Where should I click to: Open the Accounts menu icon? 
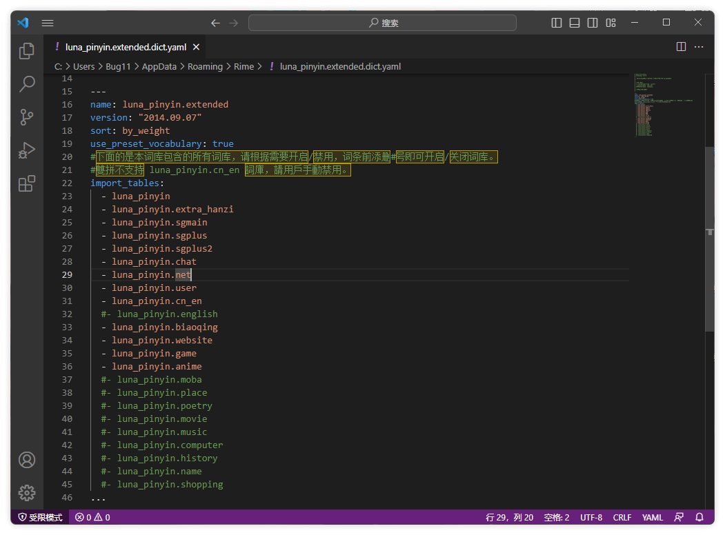(x=27, y=460)
